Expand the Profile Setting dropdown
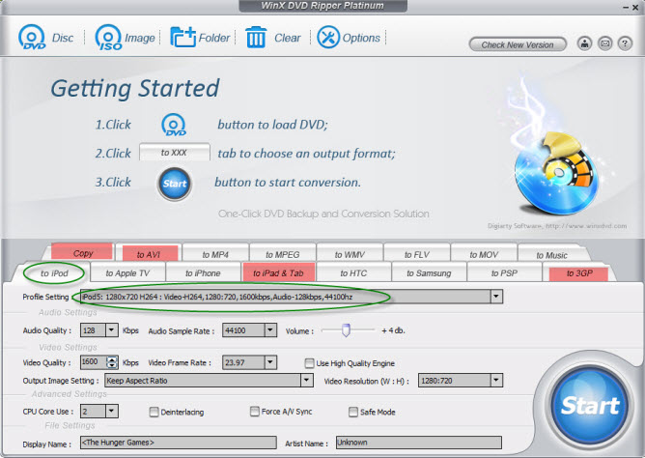This screenshot has width=645, height=458. (x=496, y=297)
